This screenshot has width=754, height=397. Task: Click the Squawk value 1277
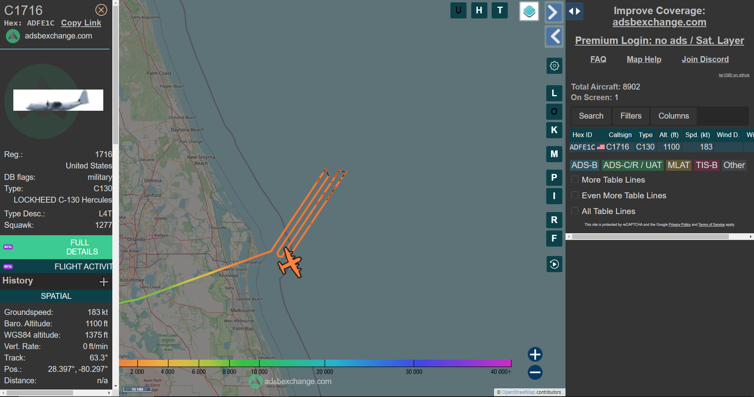[x=103, y=225]
